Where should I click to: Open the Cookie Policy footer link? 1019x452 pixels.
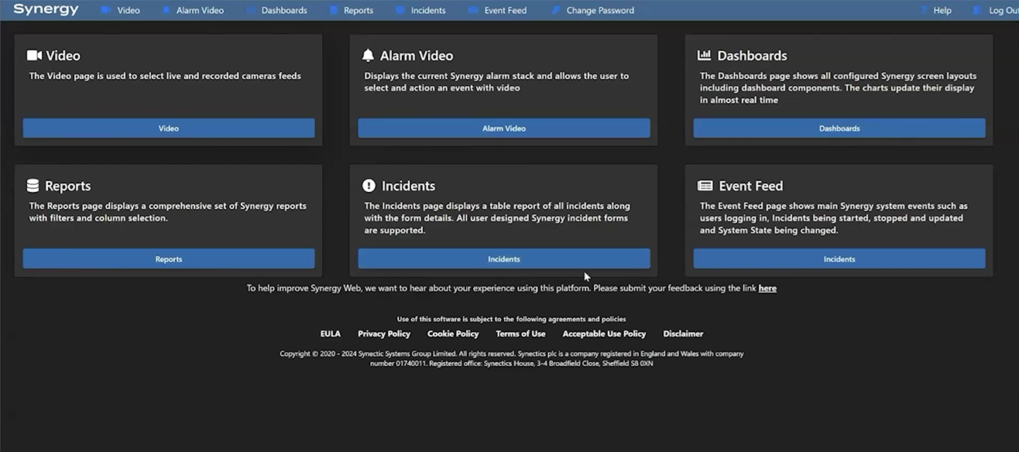click(x=453, y=334)
